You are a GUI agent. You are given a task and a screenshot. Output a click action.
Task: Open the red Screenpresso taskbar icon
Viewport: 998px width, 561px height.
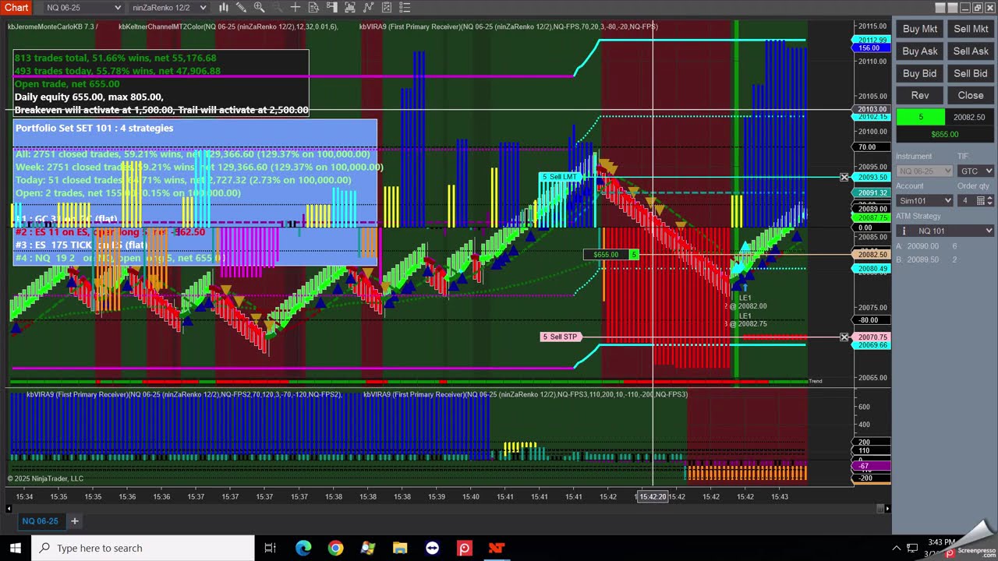(x=464, y=548)
